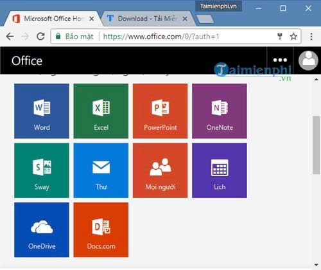
Task: Close the Microsoft Office Home tab
Action: [92, 19]
